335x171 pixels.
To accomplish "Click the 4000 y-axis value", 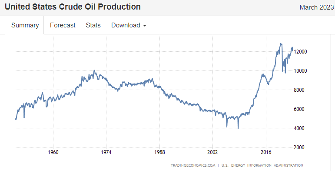I will point(299,128).
